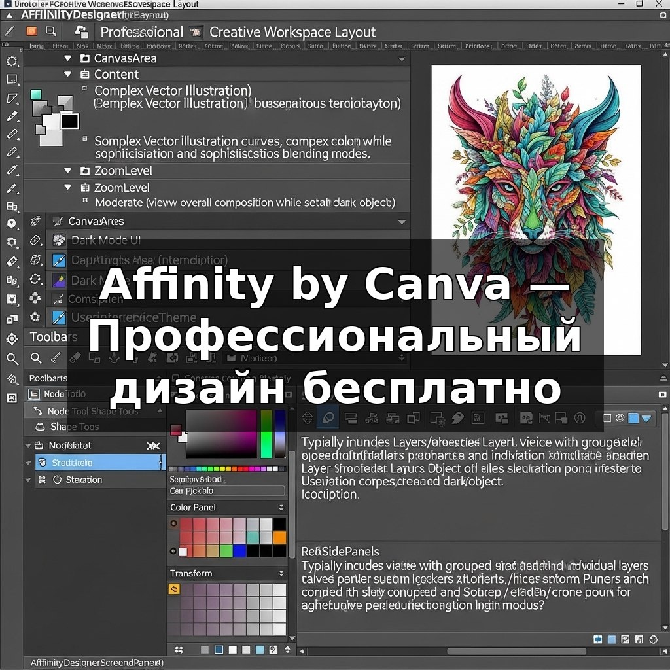Open the Creative Workspace Layout label

tap(292, 32)
